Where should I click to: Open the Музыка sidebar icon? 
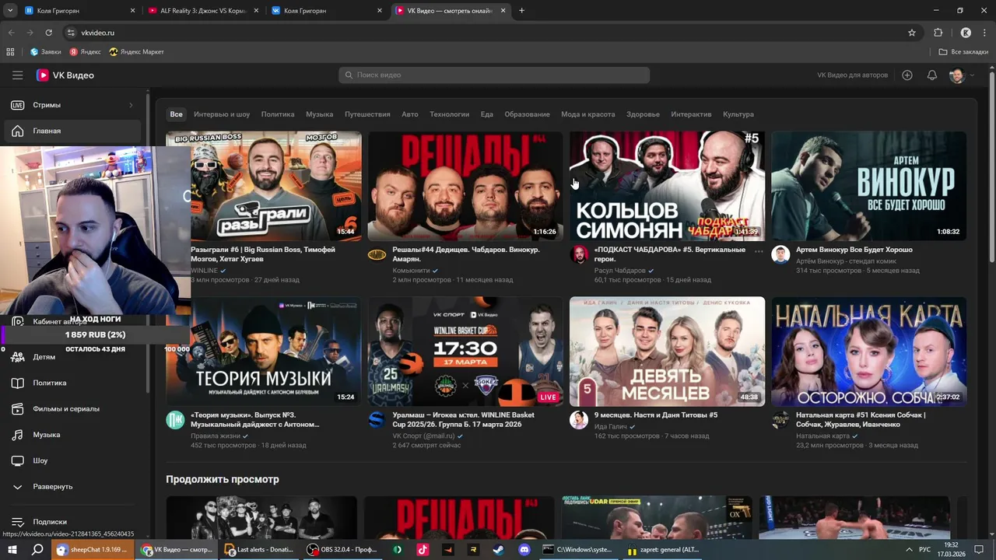pos(18,435)
